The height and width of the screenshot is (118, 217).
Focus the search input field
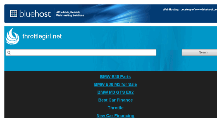pos(81,52)
